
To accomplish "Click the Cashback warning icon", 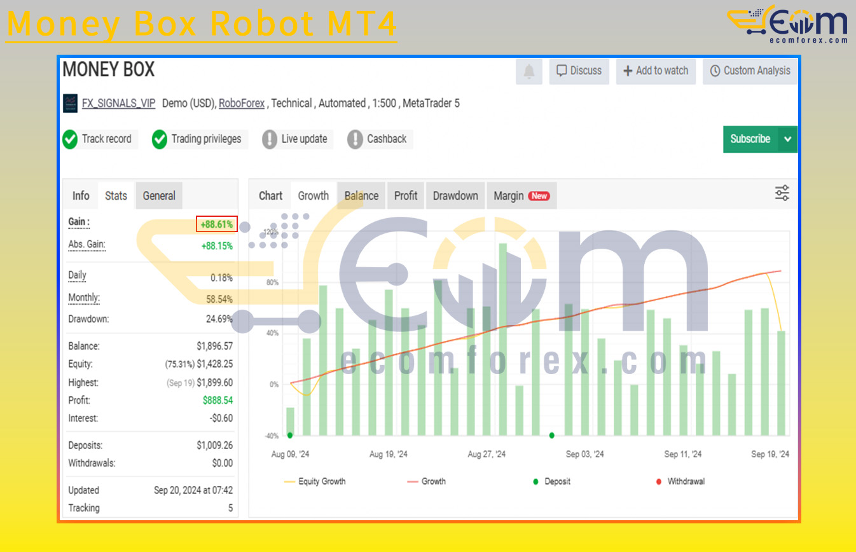I will tap(355, 139).
